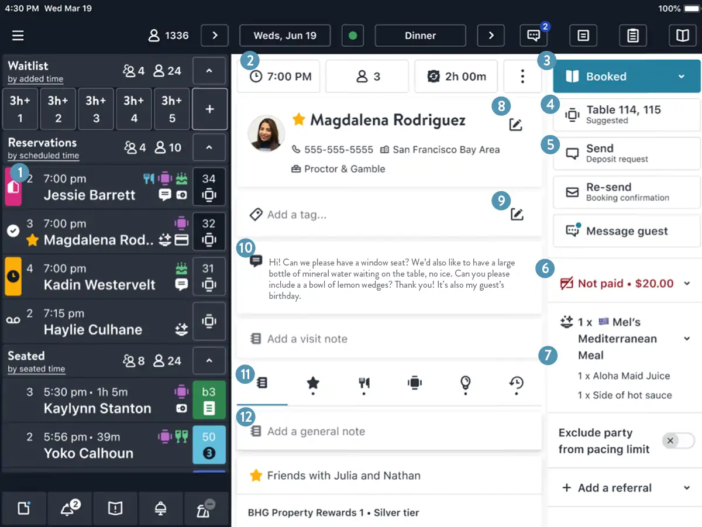Open the clipboard icon in top bar
The image size is (702, 527).
click(633, 36)
